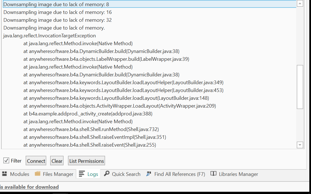
Task: Open List Permissions
Action: [86, 161]
